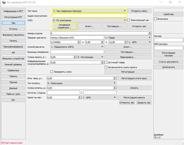The height and width of the screenshot is (145, 184).
Task: Click Основание коррекции button
Action: [x=64, y=26]
